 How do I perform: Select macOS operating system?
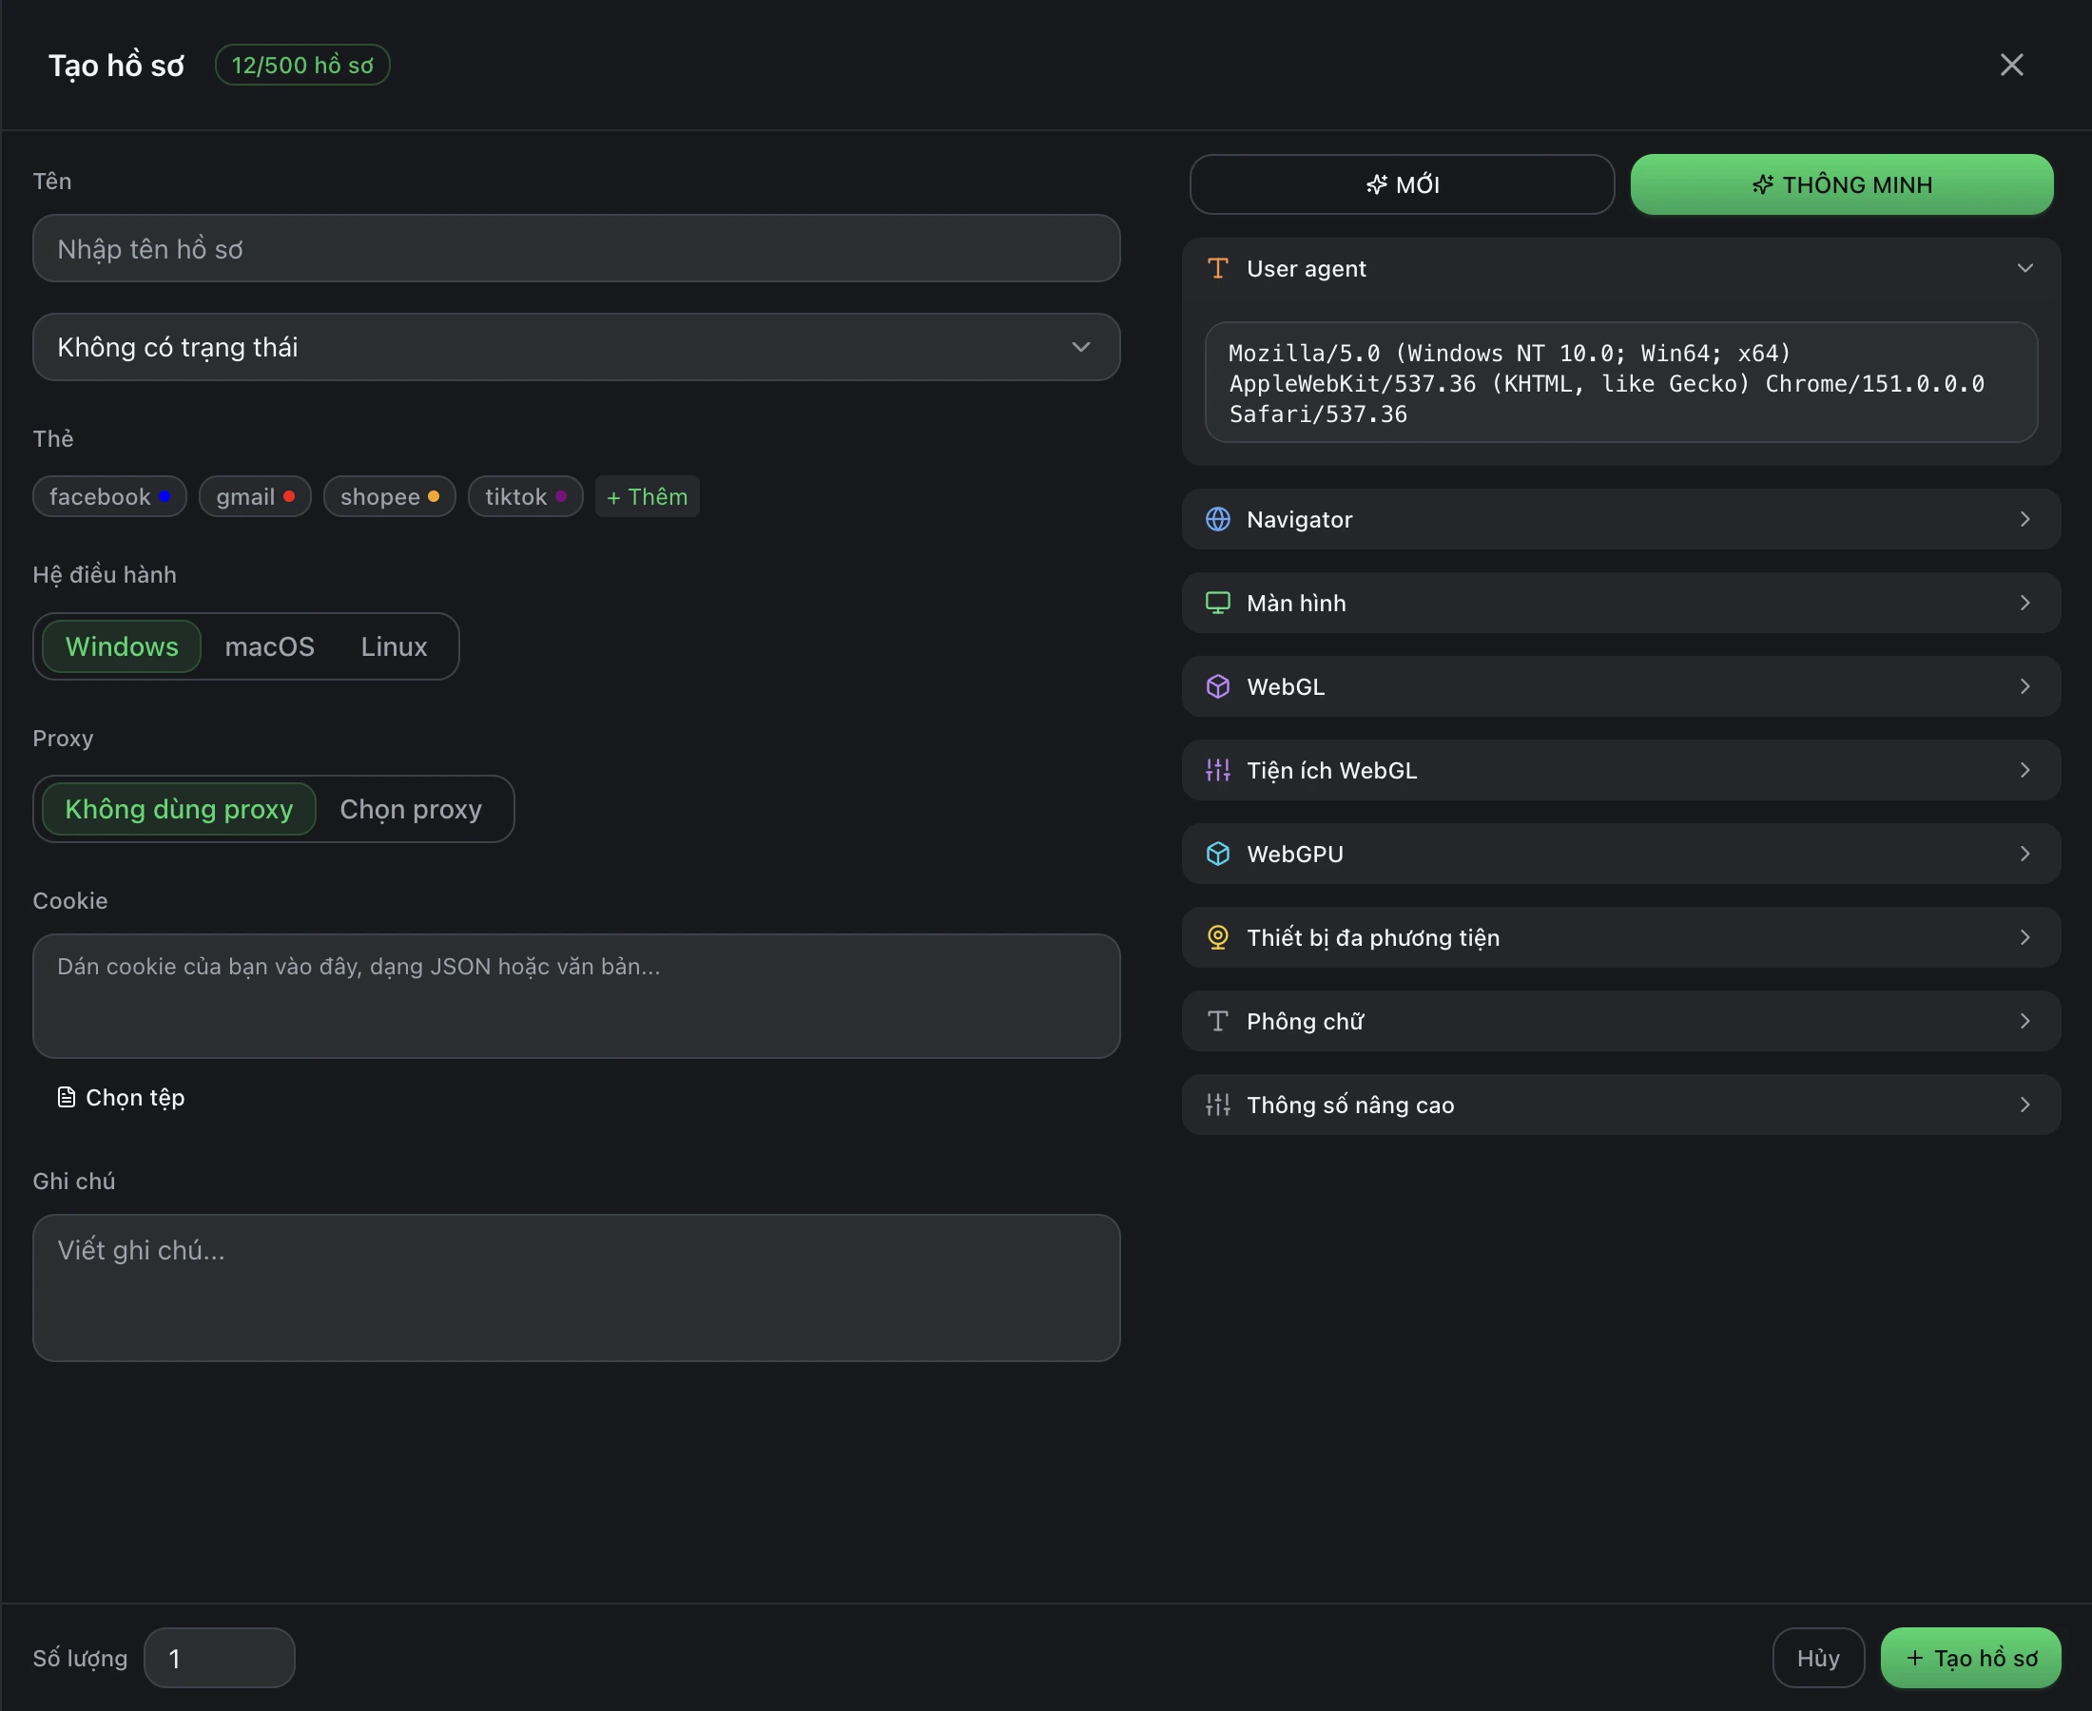click(x=269, y=646)
